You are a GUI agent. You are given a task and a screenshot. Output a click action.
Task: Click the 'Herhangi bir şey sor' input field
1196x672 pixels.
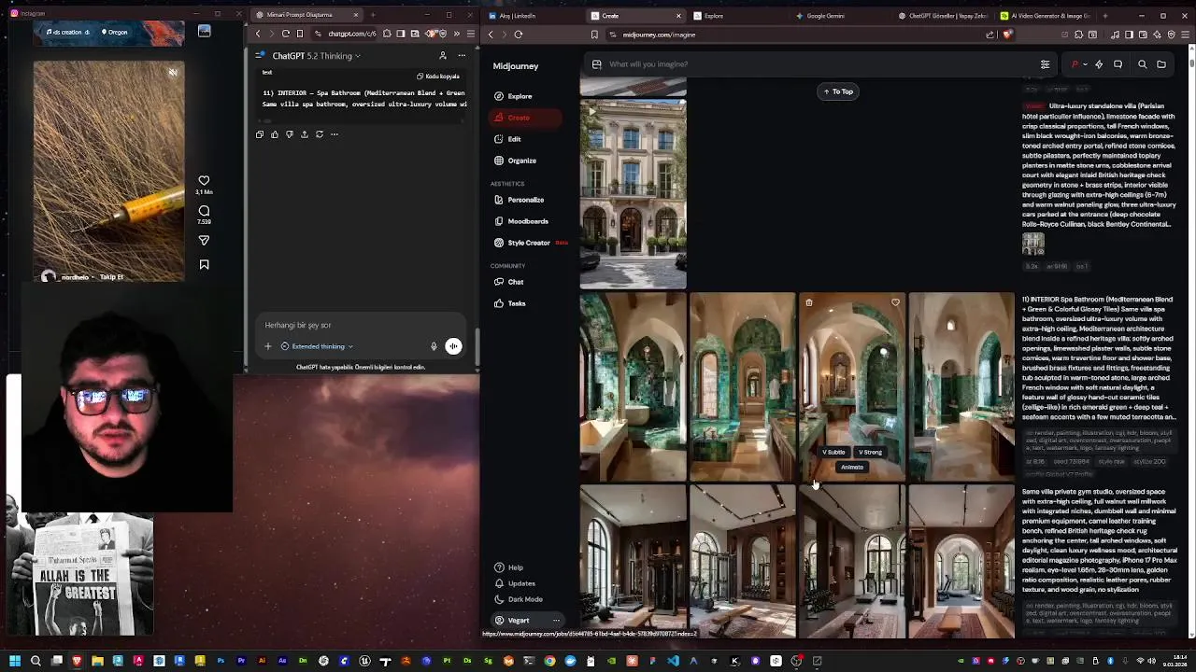pos(360,325)
